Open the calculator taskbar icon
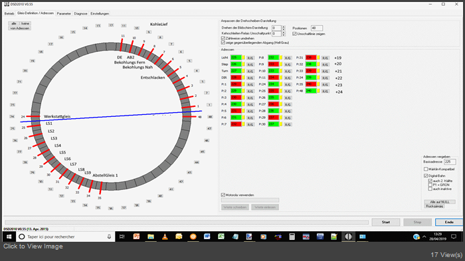465x261 pixels. [x=292, y=236]
